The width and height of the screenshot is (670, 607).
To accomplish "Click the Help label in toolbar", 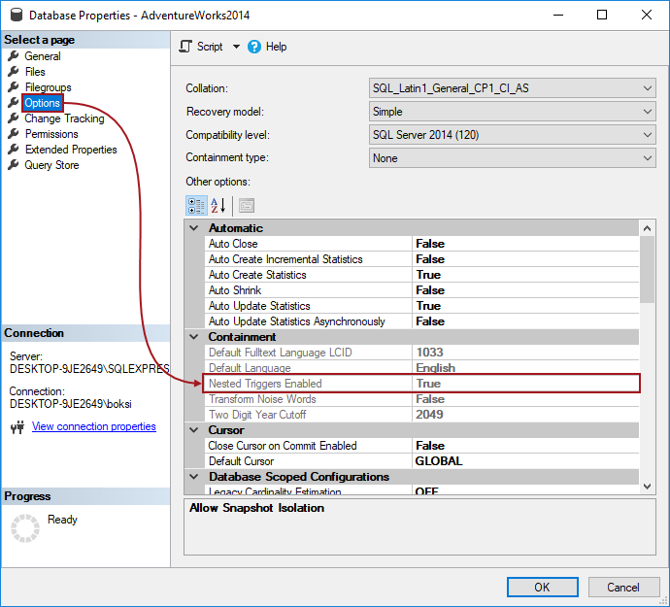I will [276, 47].
